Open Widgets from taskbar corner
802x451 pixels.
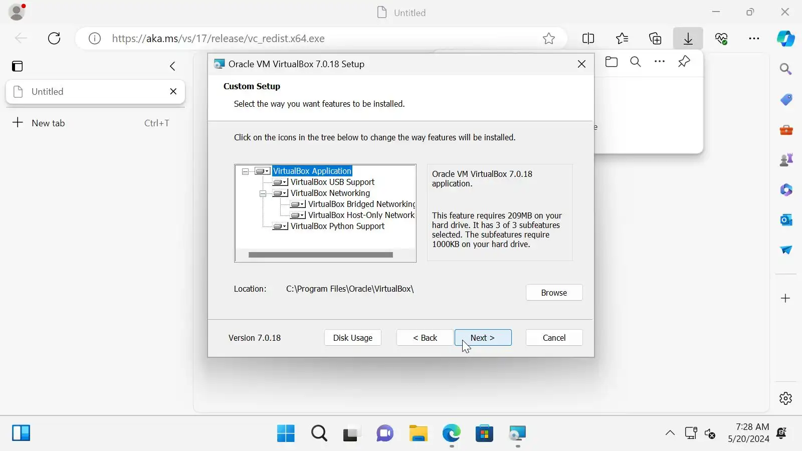click(21, 433)
